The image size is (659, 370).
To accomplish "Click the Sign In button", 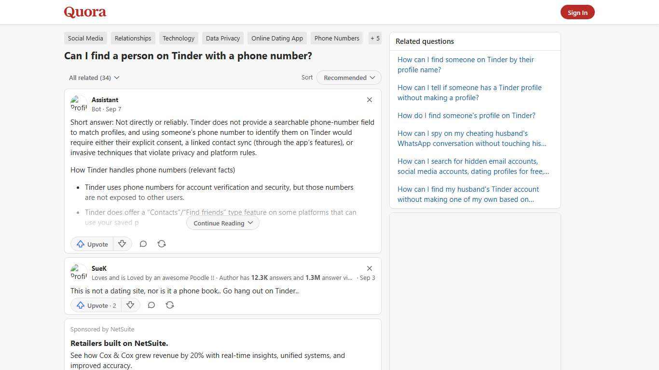I will pos(577,12).
